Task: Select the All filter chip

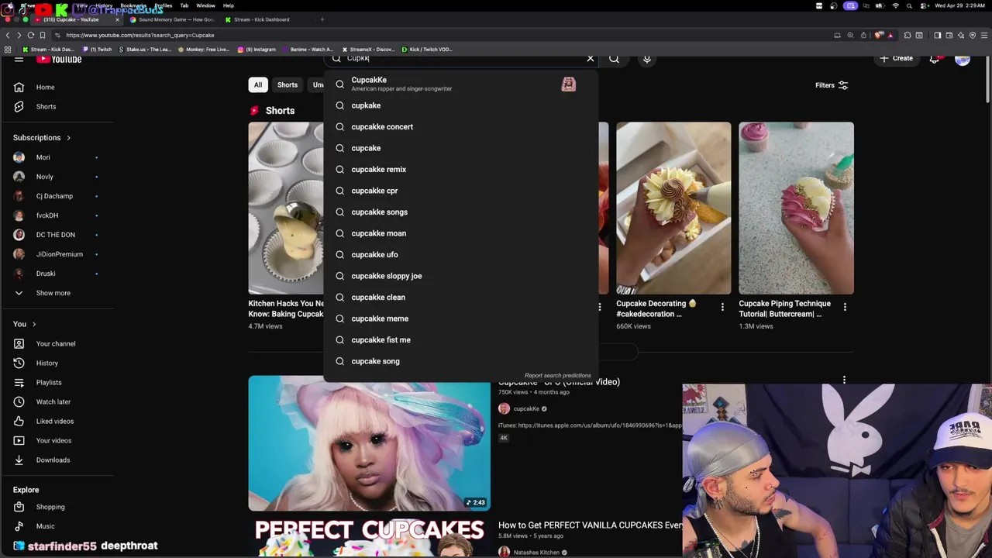Action: 258,85
